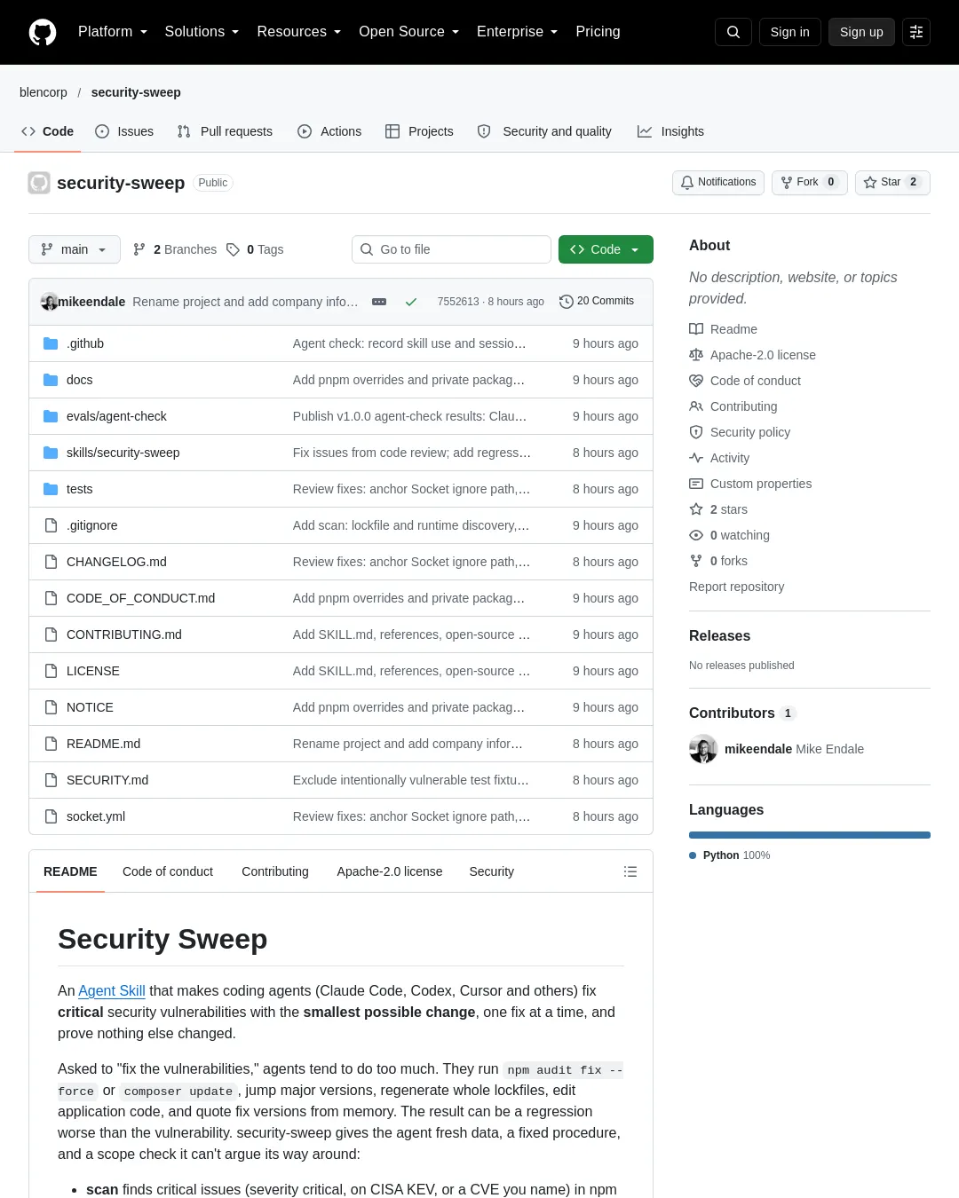
Task: Open the appearance settings sliders icon
Action: 916,32
